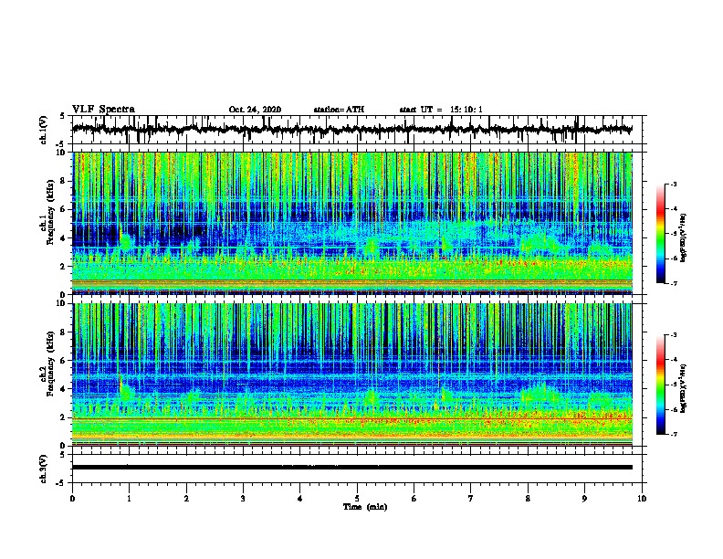This screenshot has height=559, width=723.
Task: Click the time axis tick label "1"
Action: [129, 499]
